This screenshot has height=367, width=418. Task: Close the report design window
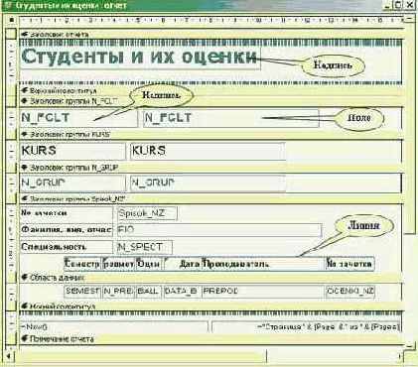(410, 5)
